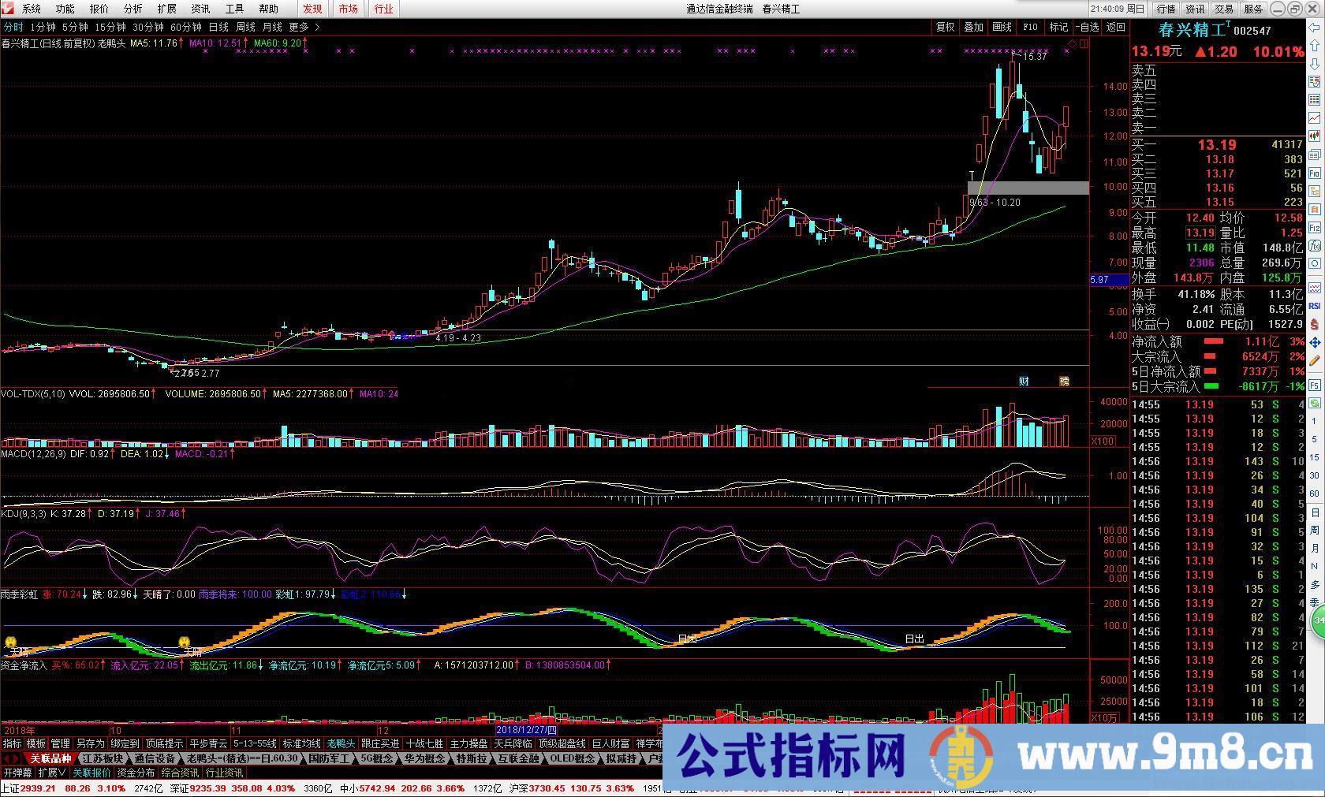Toggle 复权 adjusted-price mode

coord(944,26)
